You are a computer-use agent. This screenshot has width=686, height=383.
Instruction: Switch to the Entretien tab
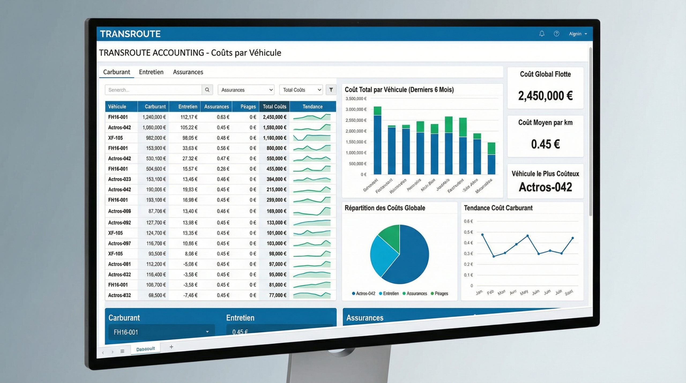tap(151, 72)
